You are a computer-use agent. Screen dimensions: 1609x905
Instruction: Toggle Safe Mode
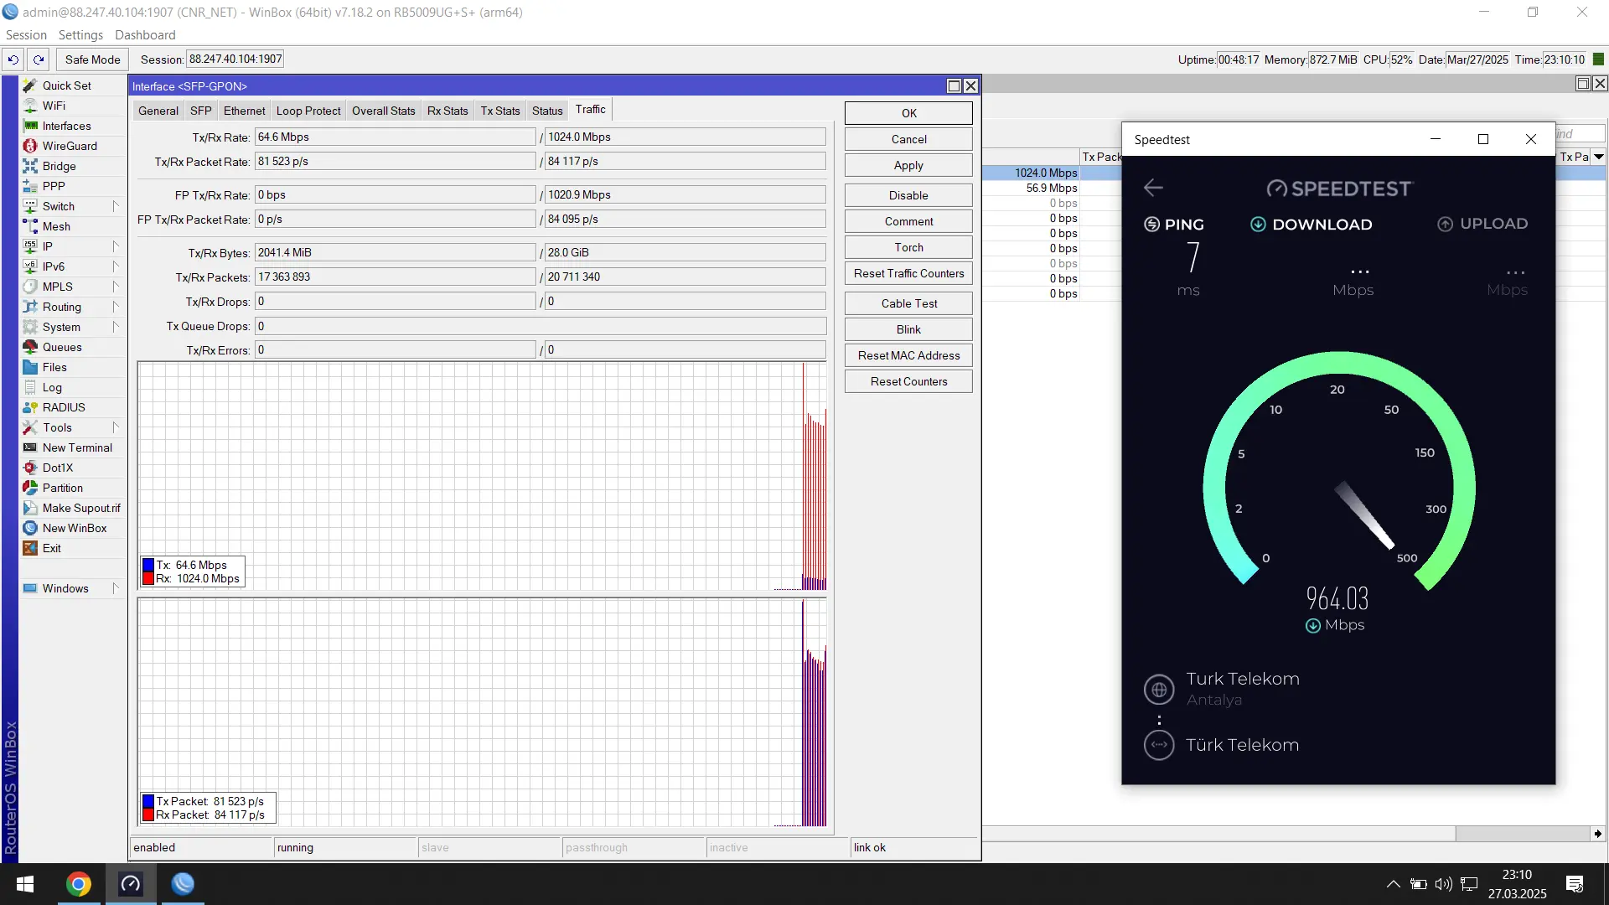93,59
